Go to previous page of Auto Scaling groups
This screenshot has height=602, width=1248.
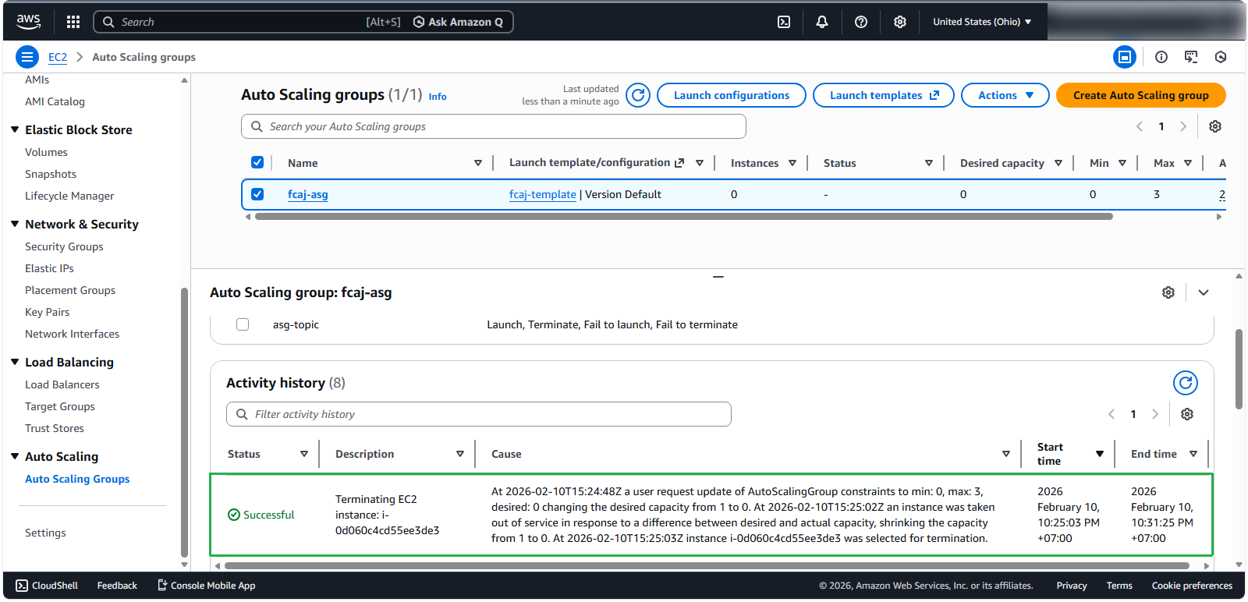click(x=1140, y=126)
